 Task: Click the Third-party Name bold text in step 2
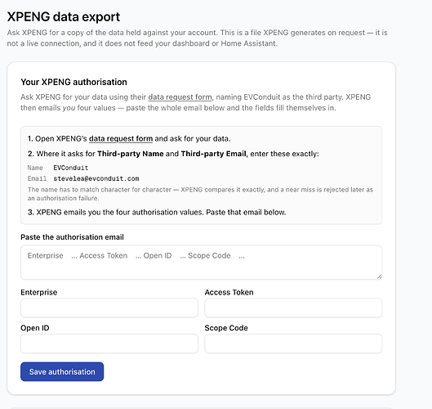tap(131, 154)
